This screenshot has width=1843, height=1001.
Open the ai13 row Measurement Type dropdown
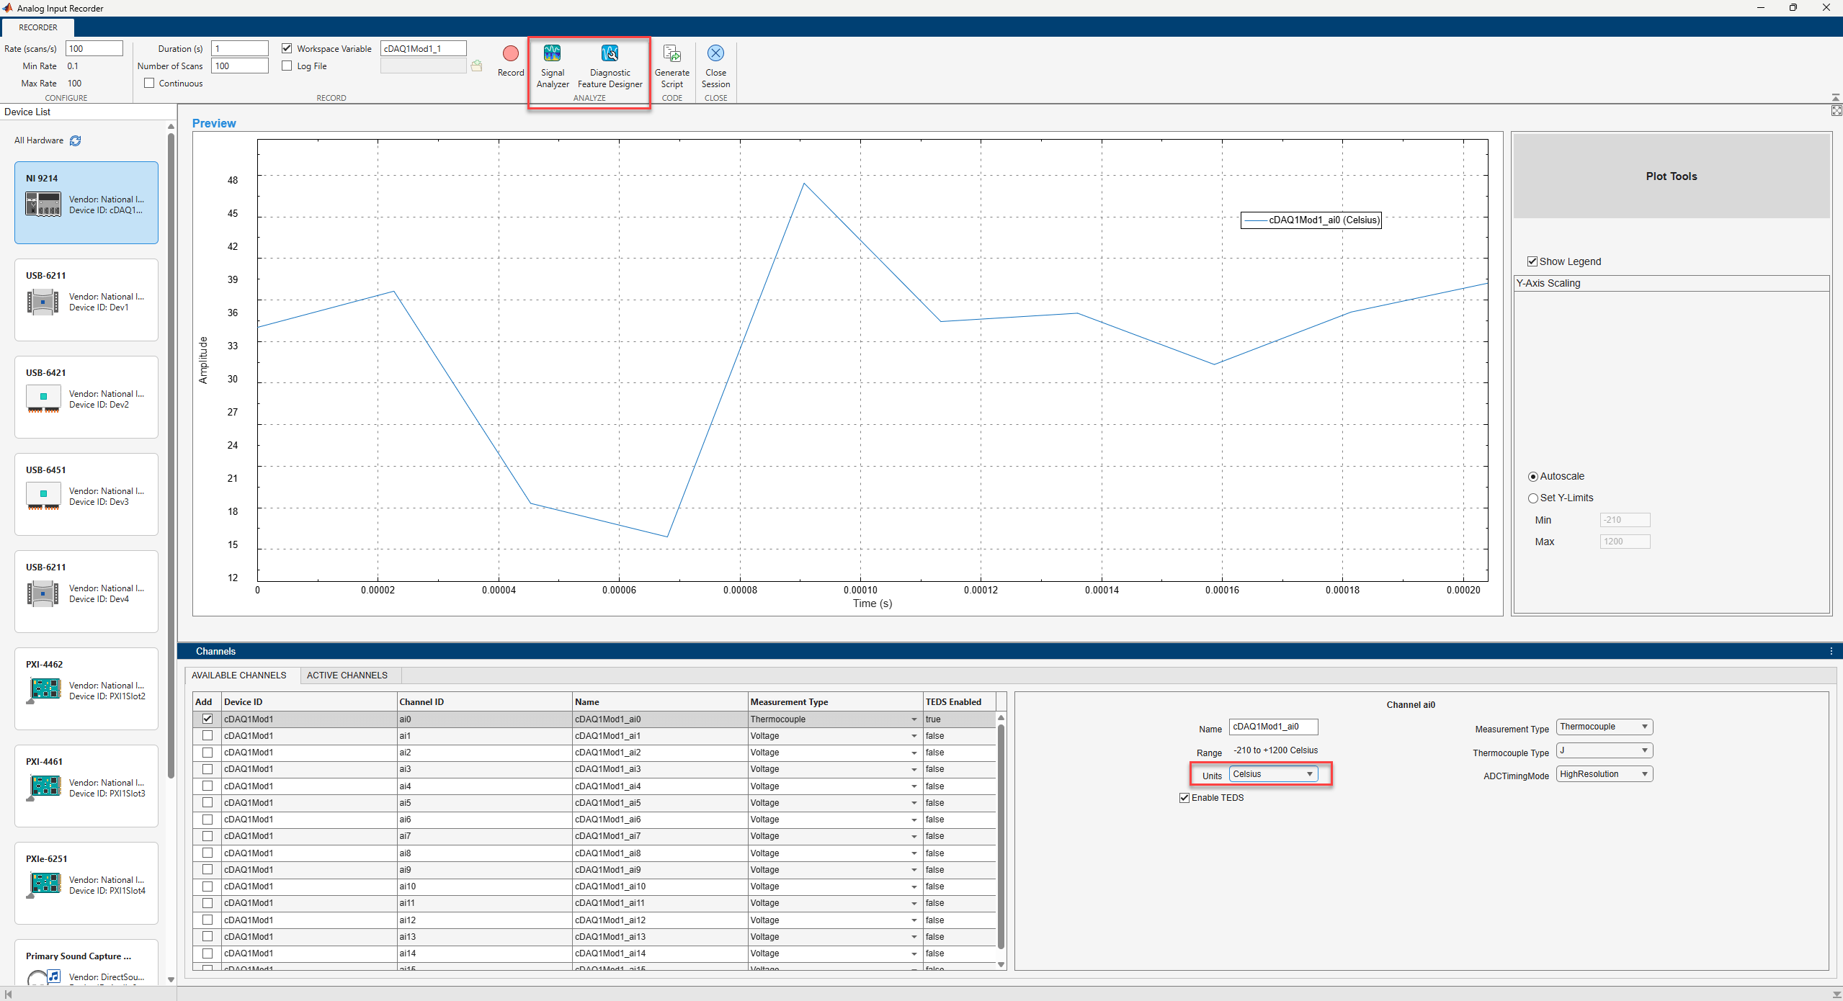click(x=914, y=937)
